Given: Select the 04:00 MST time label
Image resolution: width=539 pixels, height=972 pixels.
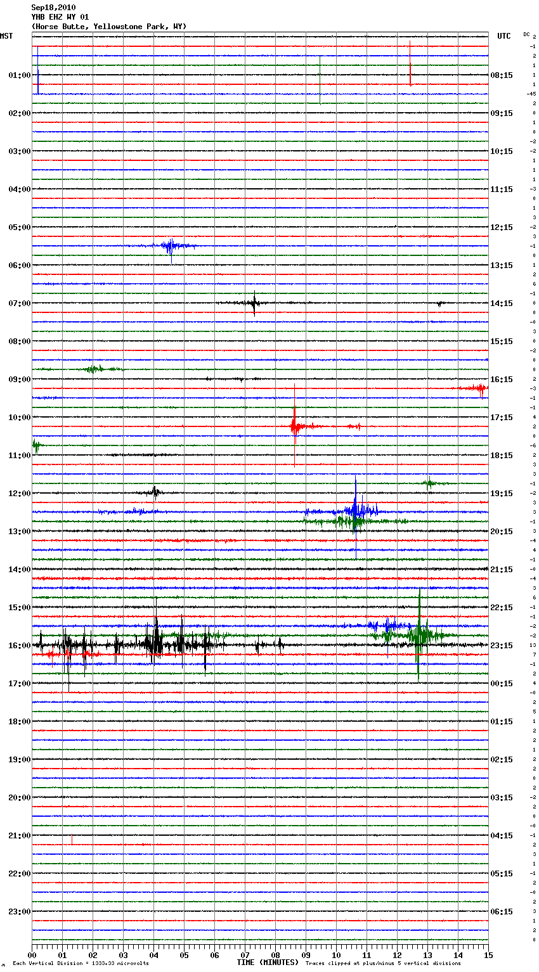Looking at the screenshot, I should tap(19, 189).
